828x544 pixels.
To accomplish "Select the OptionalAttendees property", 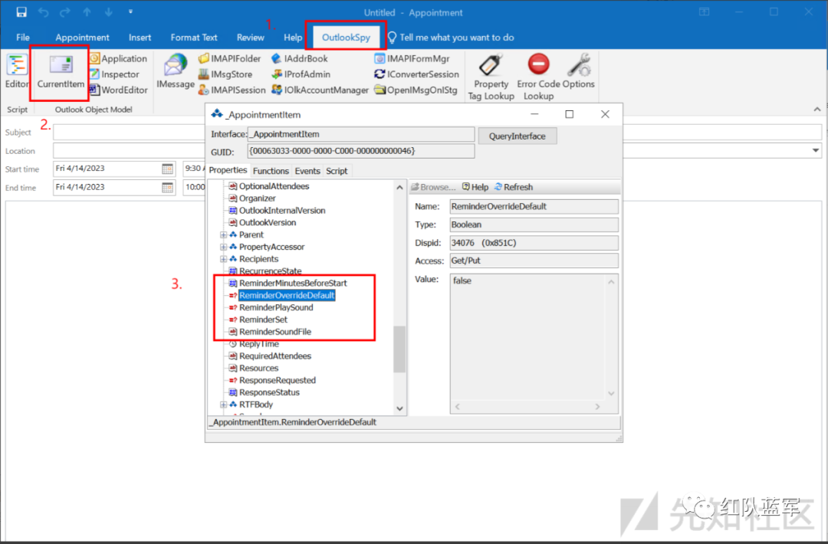I will (x=274, y=186).
